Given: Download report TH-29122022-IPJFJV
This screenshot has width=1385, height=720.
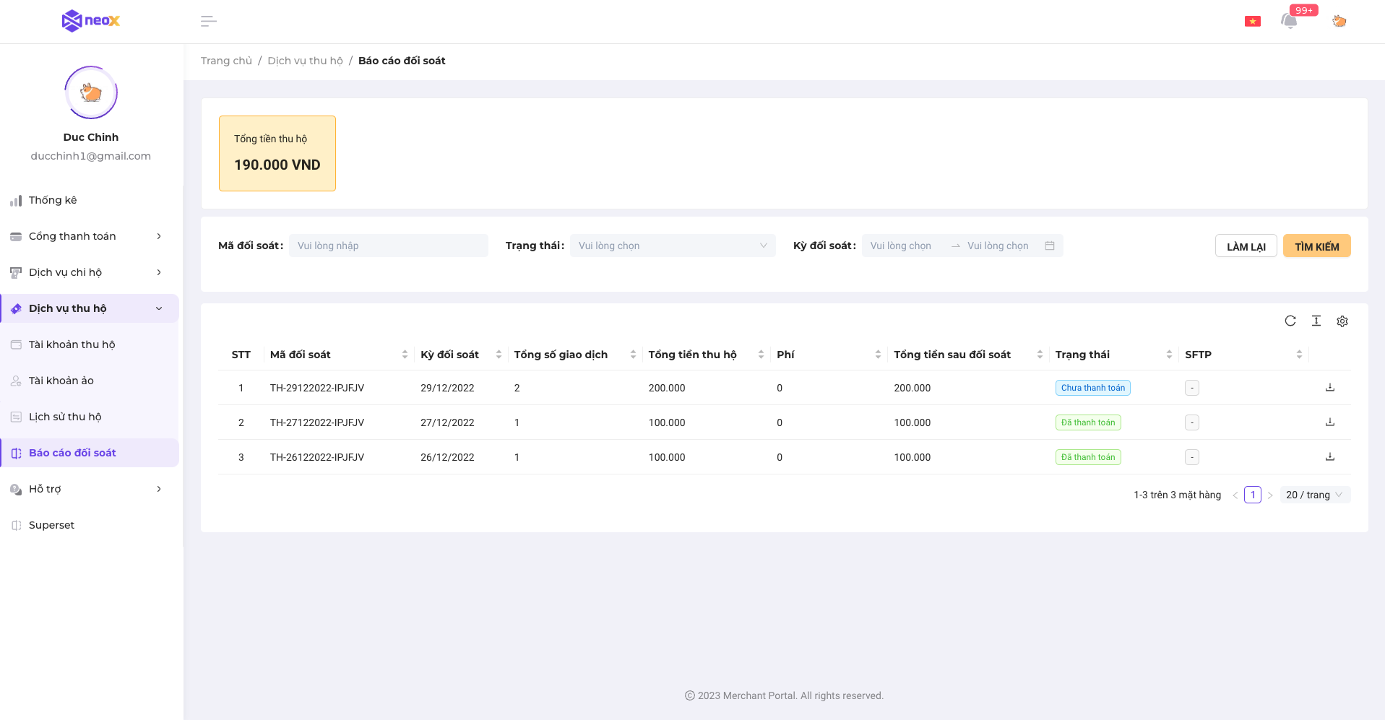Looking at the screenshot, I should tap(1329, 388).
